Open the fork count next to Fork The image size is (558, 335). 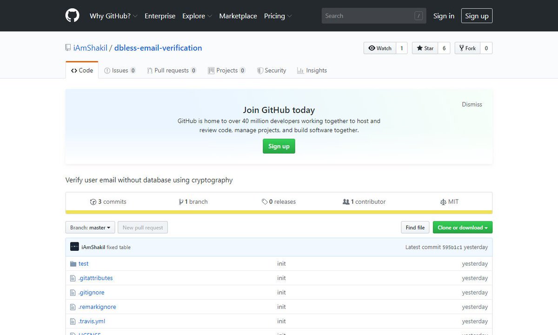(x=486, y=48)
